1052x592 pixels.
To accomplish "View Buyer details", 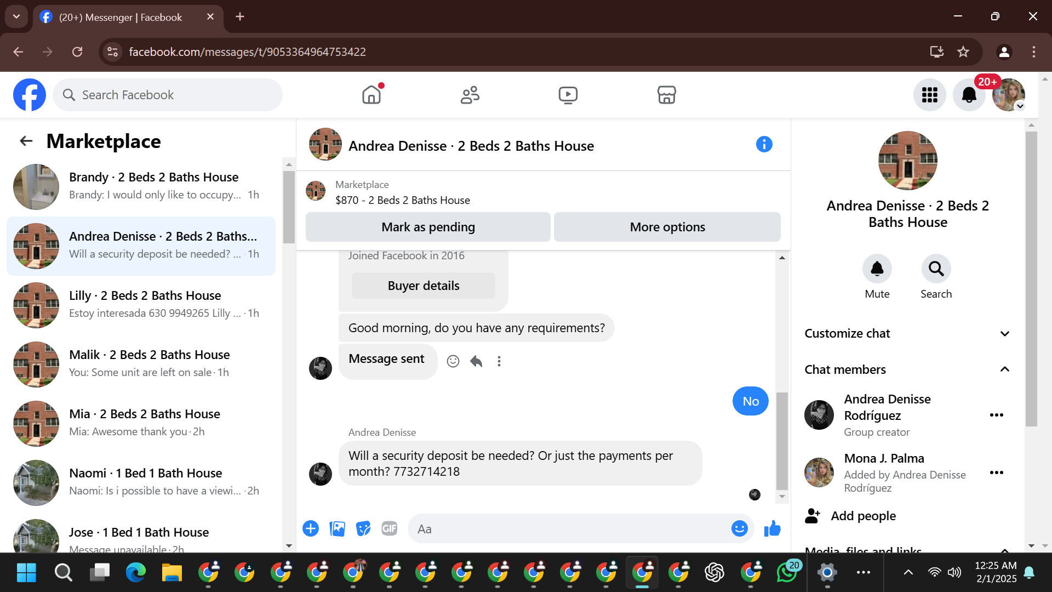I will pos(424,286).
